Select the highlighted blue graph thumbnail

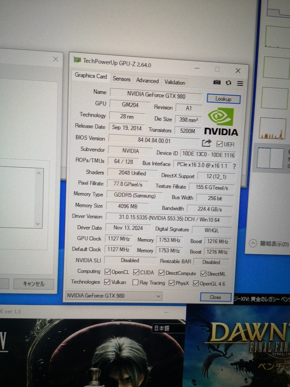[270, 158]
